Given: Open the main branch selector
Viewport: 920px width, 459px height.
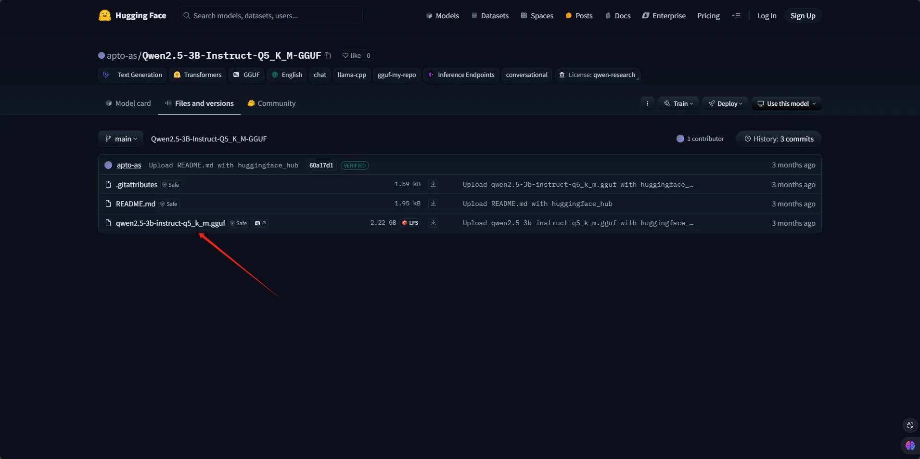Looking at the screenshot, I should tap(121, 139).
